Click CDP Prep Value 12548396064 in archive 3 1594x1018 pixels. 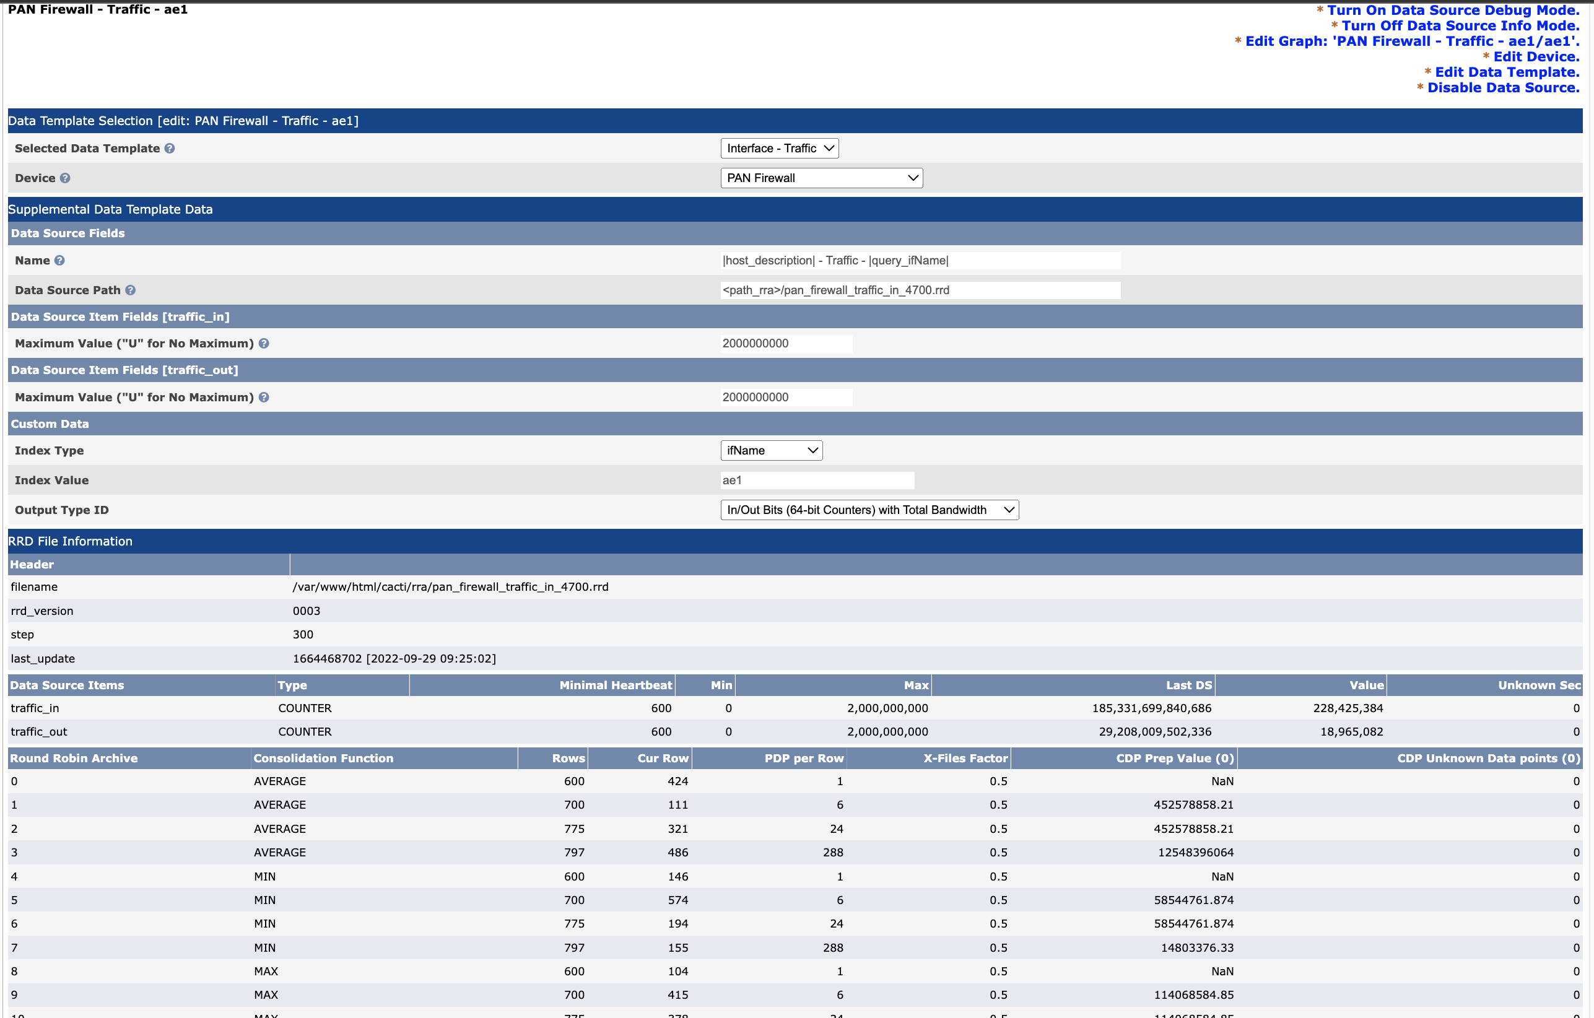pyautogui.click(x=1195, y=853)
